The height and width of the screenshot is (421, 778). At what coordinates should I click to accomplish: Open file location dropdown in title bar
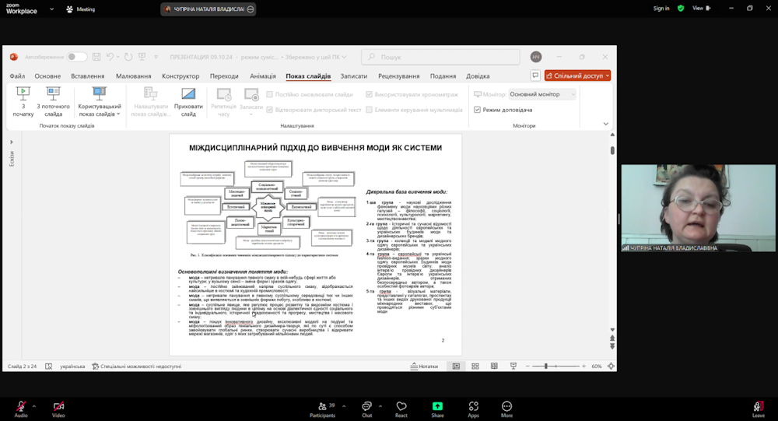[x=345, y=57]
